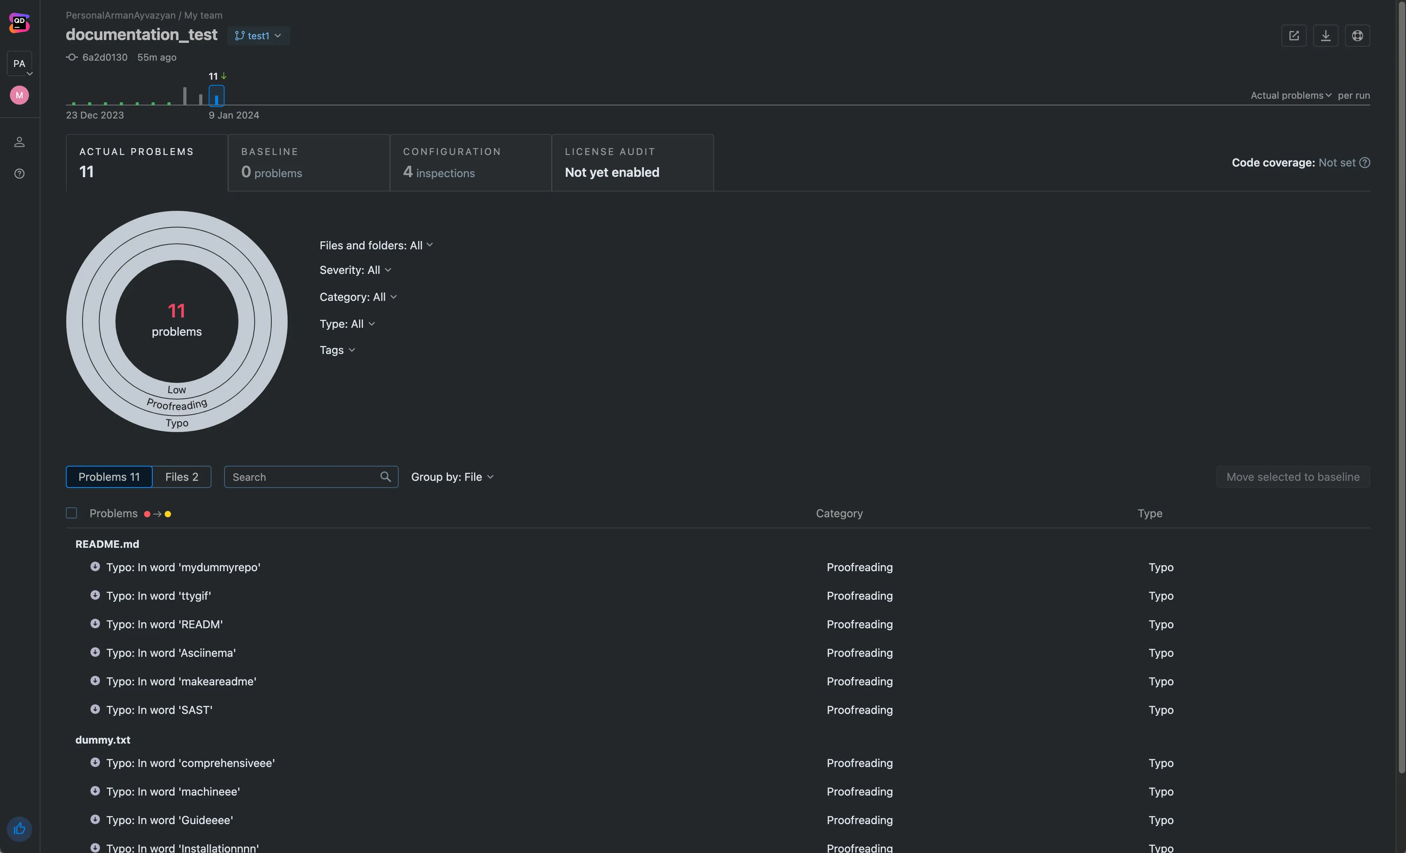Image resolution: width=1406 pixels, height=853 pixels.
Task: Open the user account icon in sidebar
Action: click(x=19, y=142)
